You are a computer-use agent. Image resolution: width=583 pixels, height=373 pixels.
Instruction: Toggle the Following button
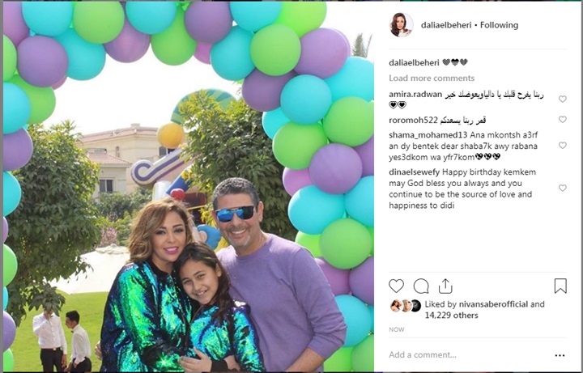click(x=499, y=25)
